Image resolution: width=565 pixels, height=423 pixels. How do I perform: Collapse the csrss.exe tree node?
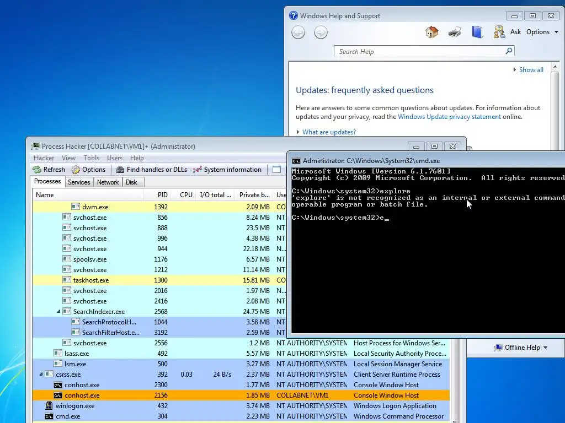41,375
